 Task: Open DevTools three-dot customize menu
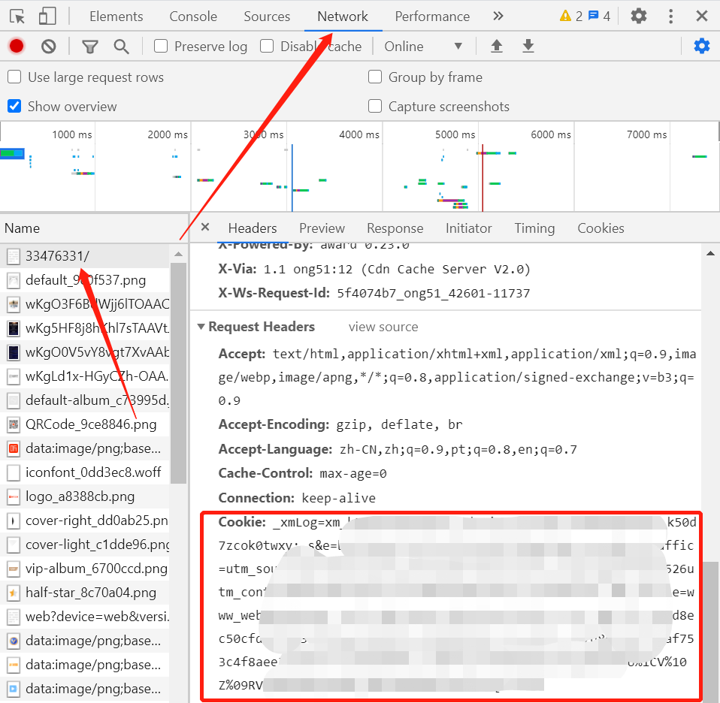tap(671, 16)
